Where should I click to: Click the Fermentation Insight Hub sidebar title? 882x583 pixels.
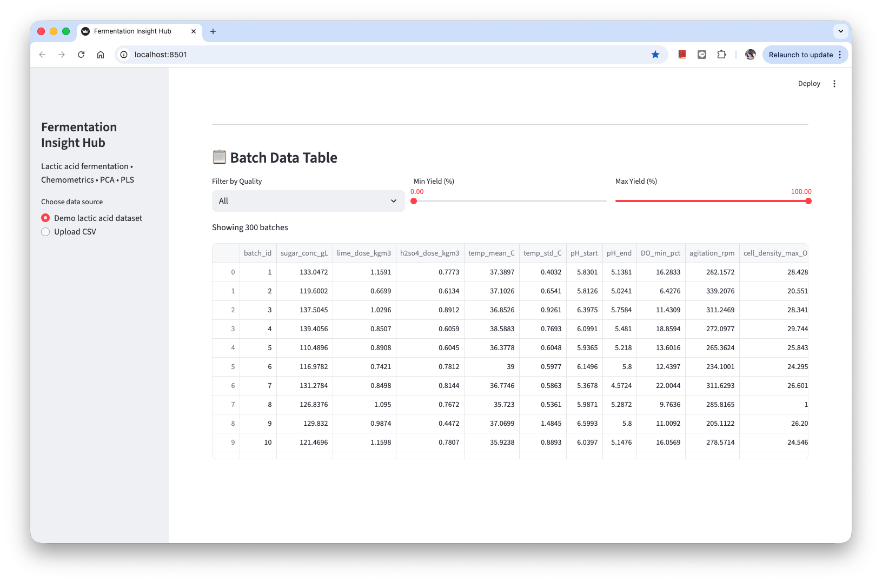79,135
